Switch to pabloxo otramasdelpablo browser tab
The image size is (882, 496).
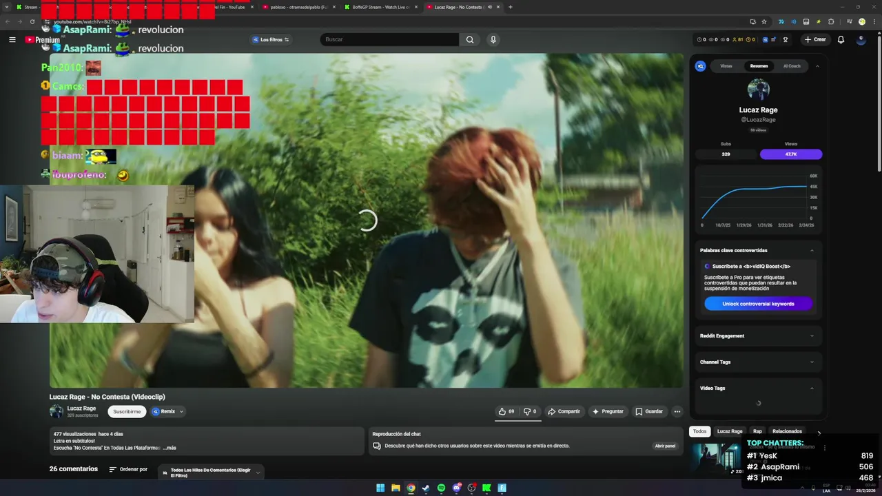[x=299, y=7]
